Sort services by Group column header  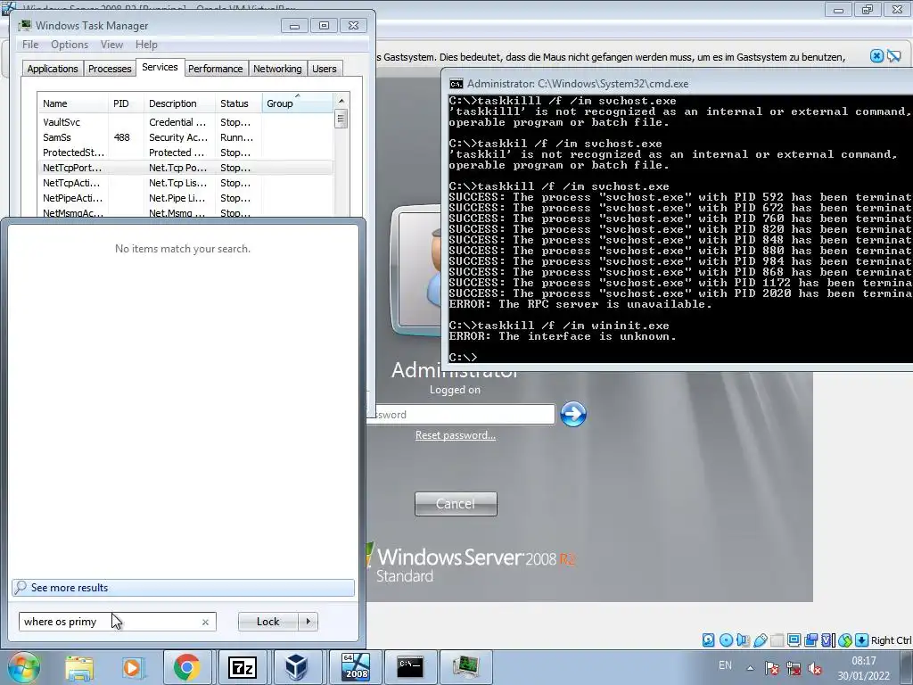(x=298, y=103)
